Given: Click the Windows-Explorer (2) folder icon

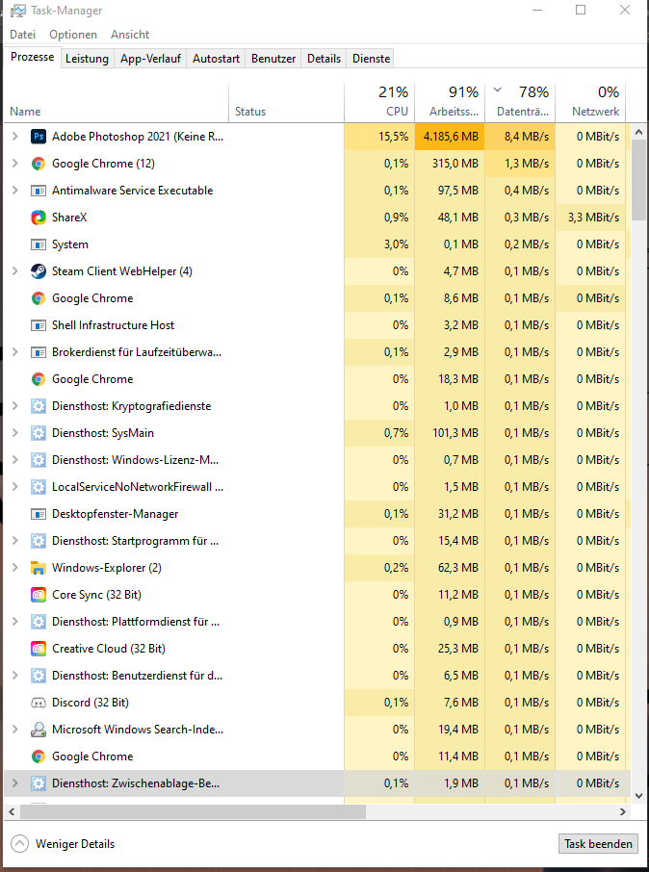Looking at the screenshot, I should [x=38, y=568].
